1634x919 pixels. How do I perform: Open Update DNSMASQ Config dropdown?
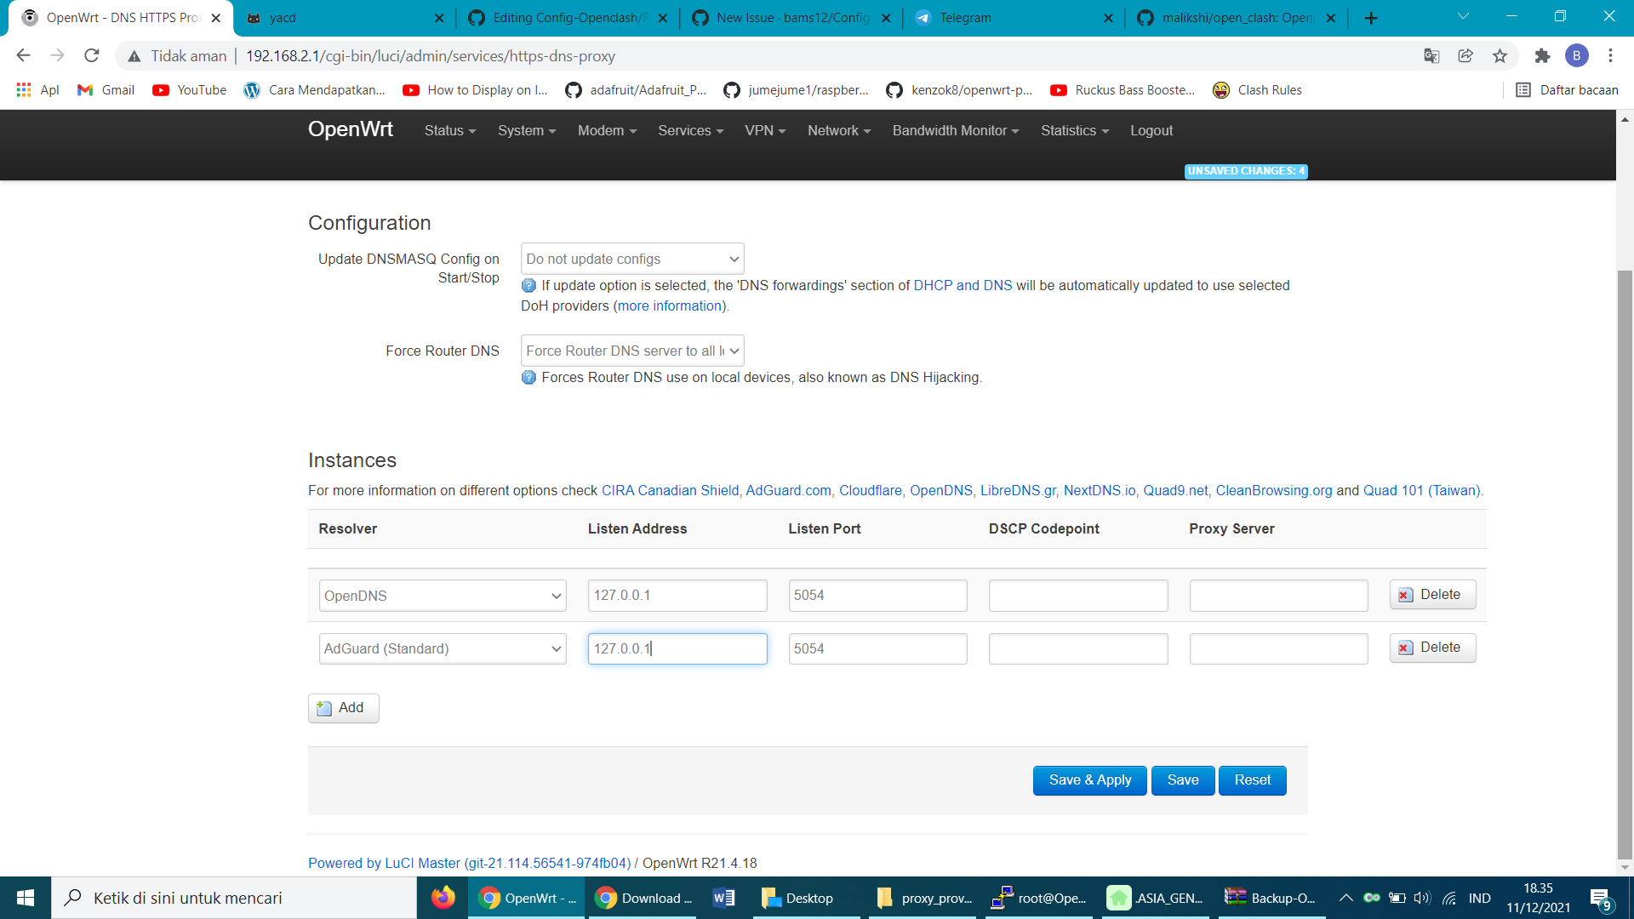pyautogui.click(x=632, y=259)
